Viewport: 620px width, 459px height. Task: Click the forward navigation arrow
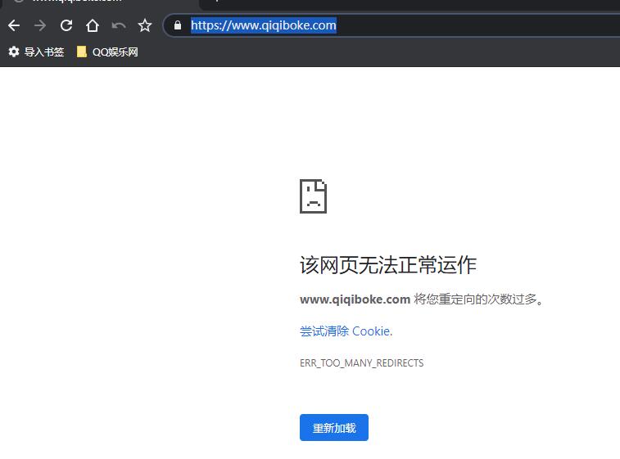40,25
